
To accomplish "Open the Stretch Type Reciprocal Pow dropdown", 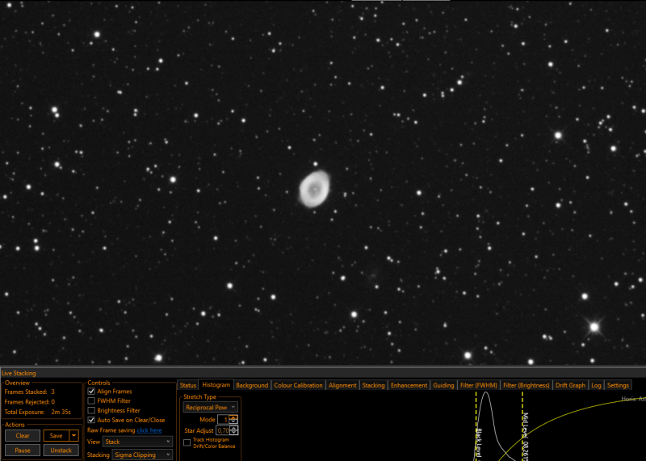I will tap(210, 407).
